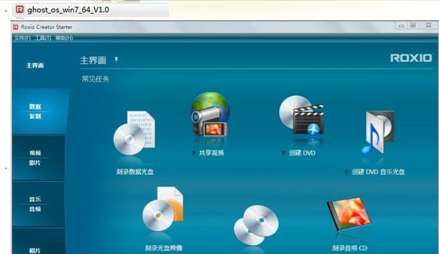This screenshot has width=439, height=254.
Task: Click the 刻录光盘映像 label
Action: tap(164, 248)
